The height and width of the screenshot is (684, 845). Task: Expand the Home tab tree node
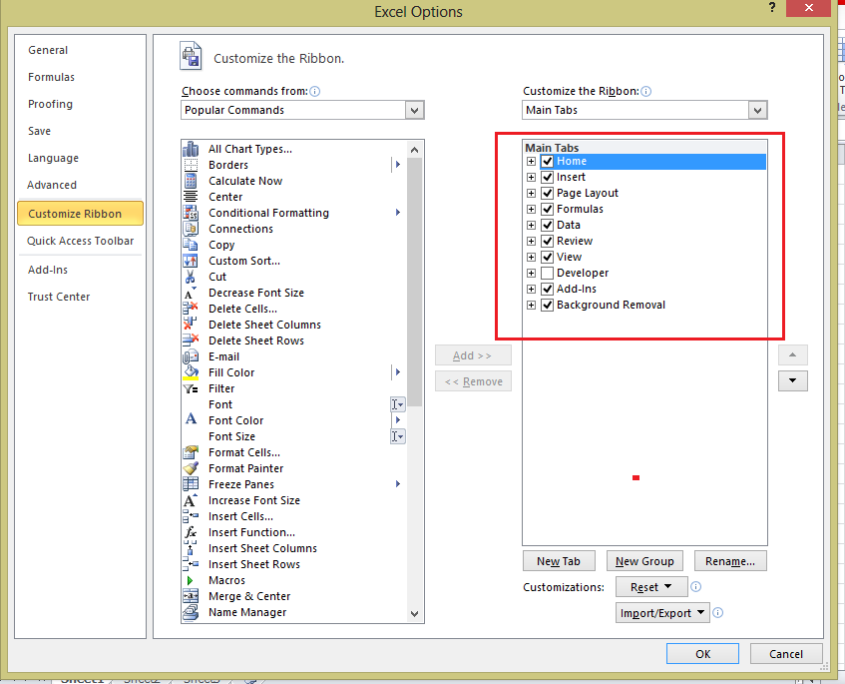(531, 161)
